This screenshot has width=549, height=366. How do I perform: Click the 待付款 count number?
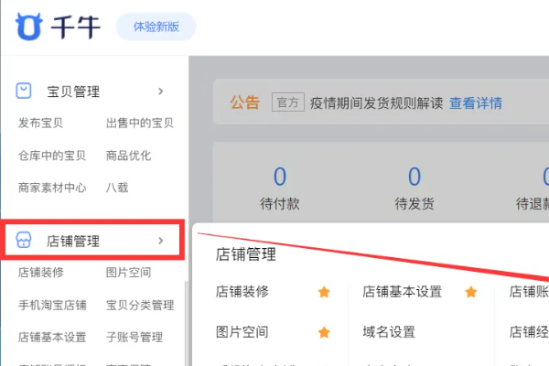click(280, 176)
